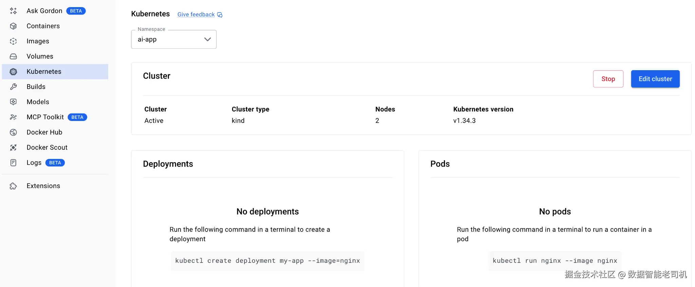
Task: Click the MCP Toolkit icon
Action: click(x=13, y=117)
